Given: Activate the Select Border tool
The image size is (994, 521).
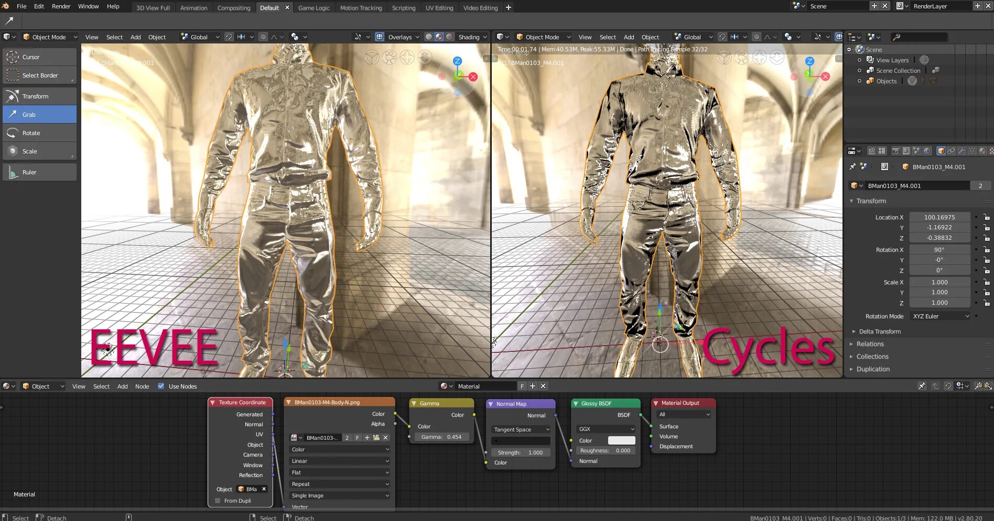Looking at the screenshot, I should pyautogui.click(x=40, y=75).
